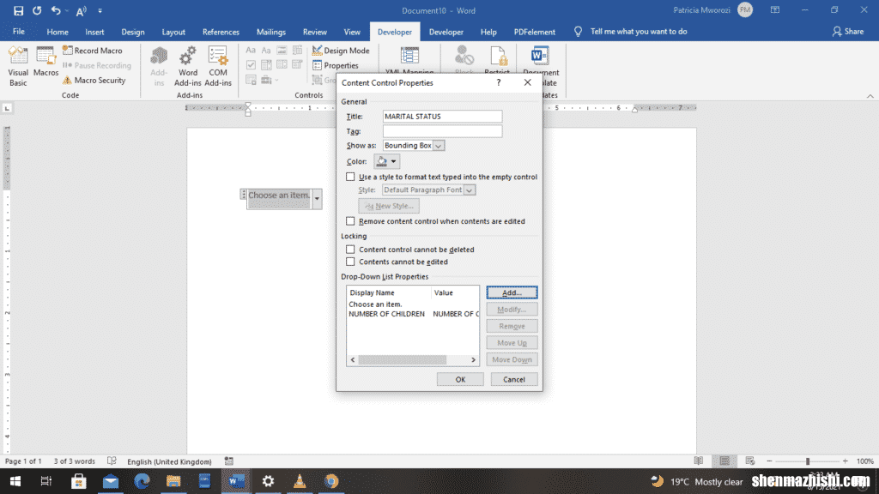Open the Windows Start menu

coord(15,481)
